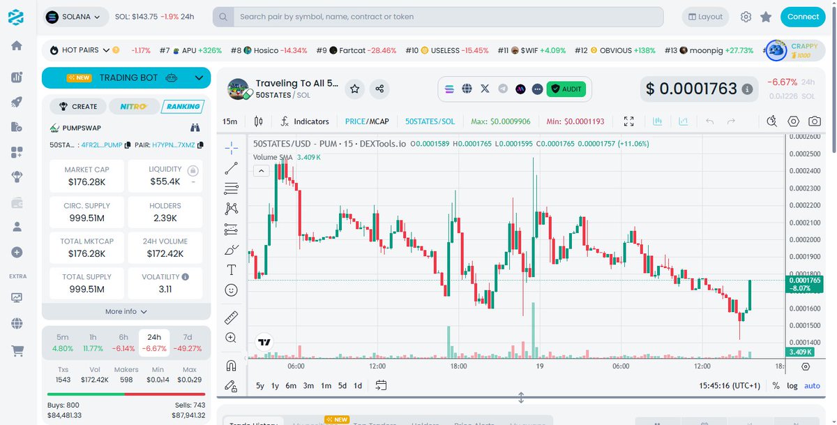Click the Connect wallet button
This screenshot has width=837, height=425.
point(803,17)
